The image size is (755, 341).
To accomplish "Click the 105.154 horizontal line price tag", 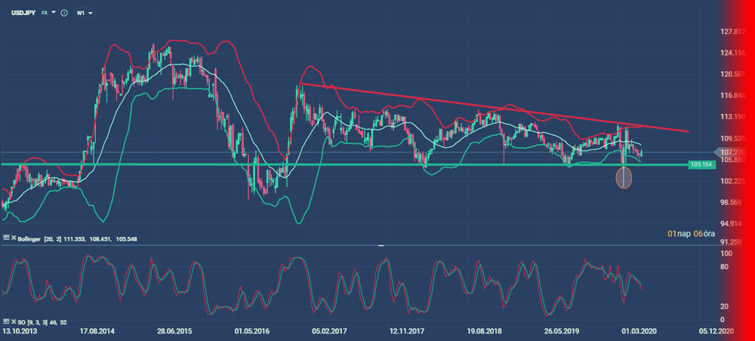I will pos(701,164).
